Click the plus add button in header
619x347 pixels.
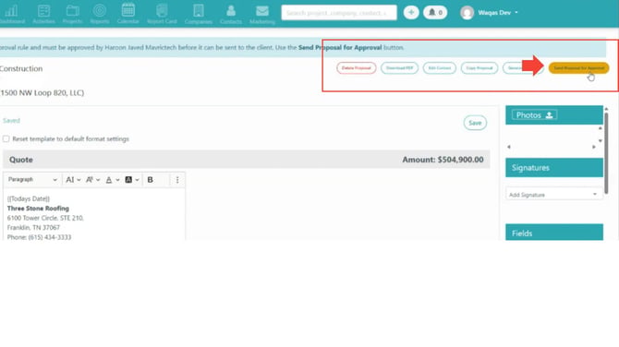pyautogui.click(x=411, y=13)
